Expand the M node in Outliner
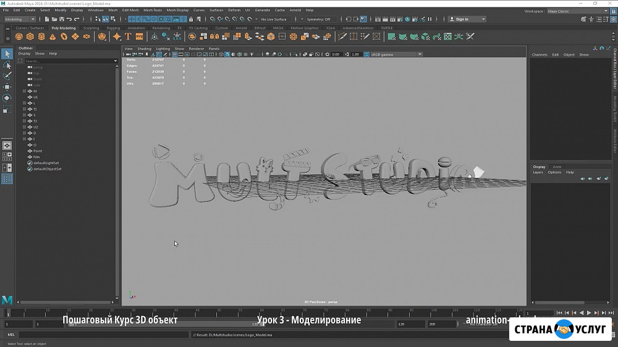Image resolution: width=618 pixels, height=347 pixels. [x=25, y=91]
